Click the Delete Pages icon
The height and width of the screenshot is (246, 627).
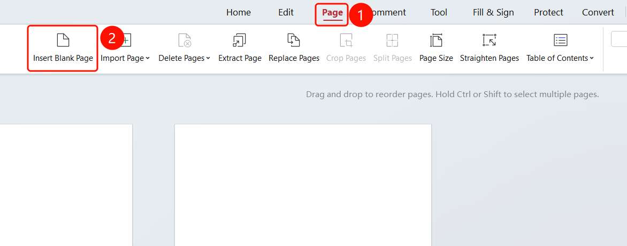pos(185,40)
